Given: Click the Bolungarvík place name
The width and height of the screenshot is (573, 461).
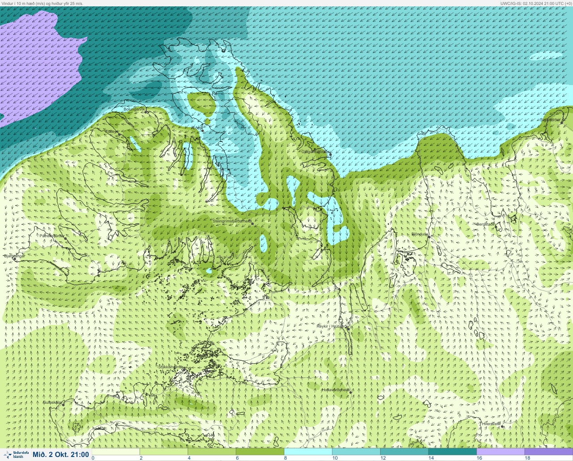Looking at the screenshot, I should tap(135, 109).
